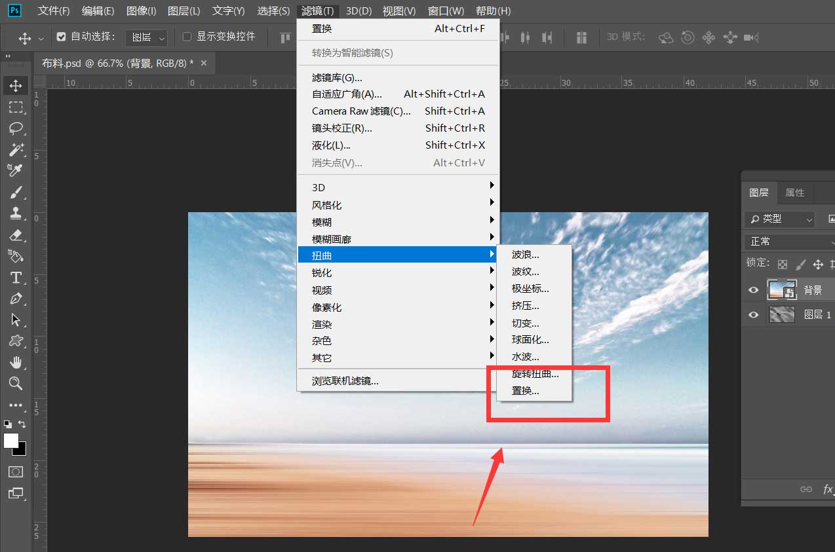Click the link layers icon

pos(806,489)
